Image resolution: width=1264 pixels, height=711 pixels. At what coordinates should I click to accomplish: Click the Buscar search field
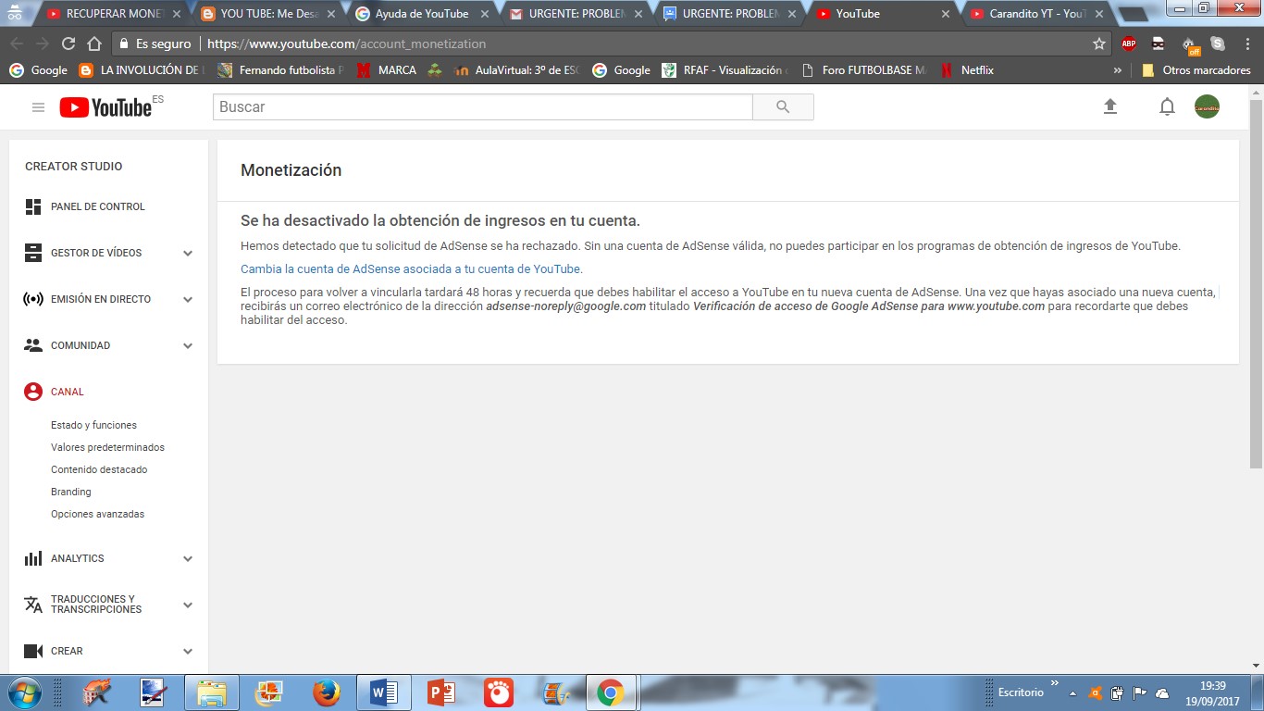pos(483,107)
